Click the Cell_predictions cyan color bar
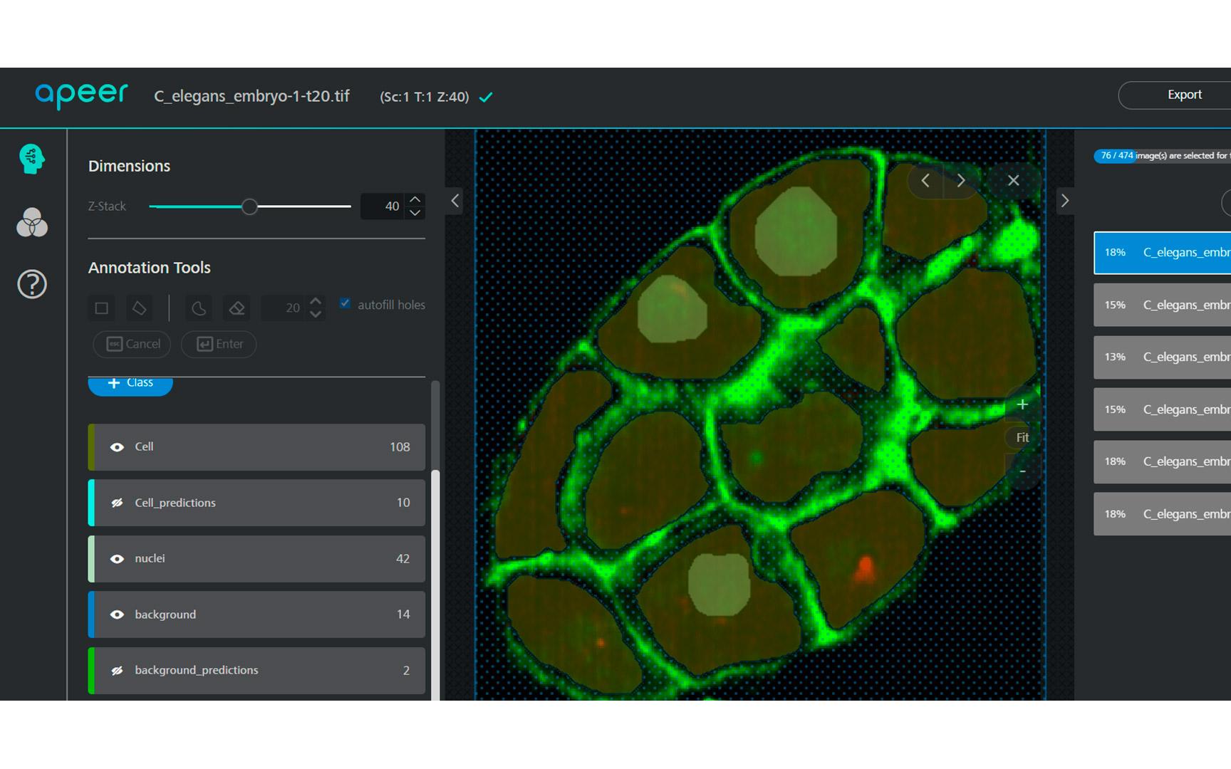The height and width of the screenshot is (769, 1231). pyautogui.click(x=91, y=503)
